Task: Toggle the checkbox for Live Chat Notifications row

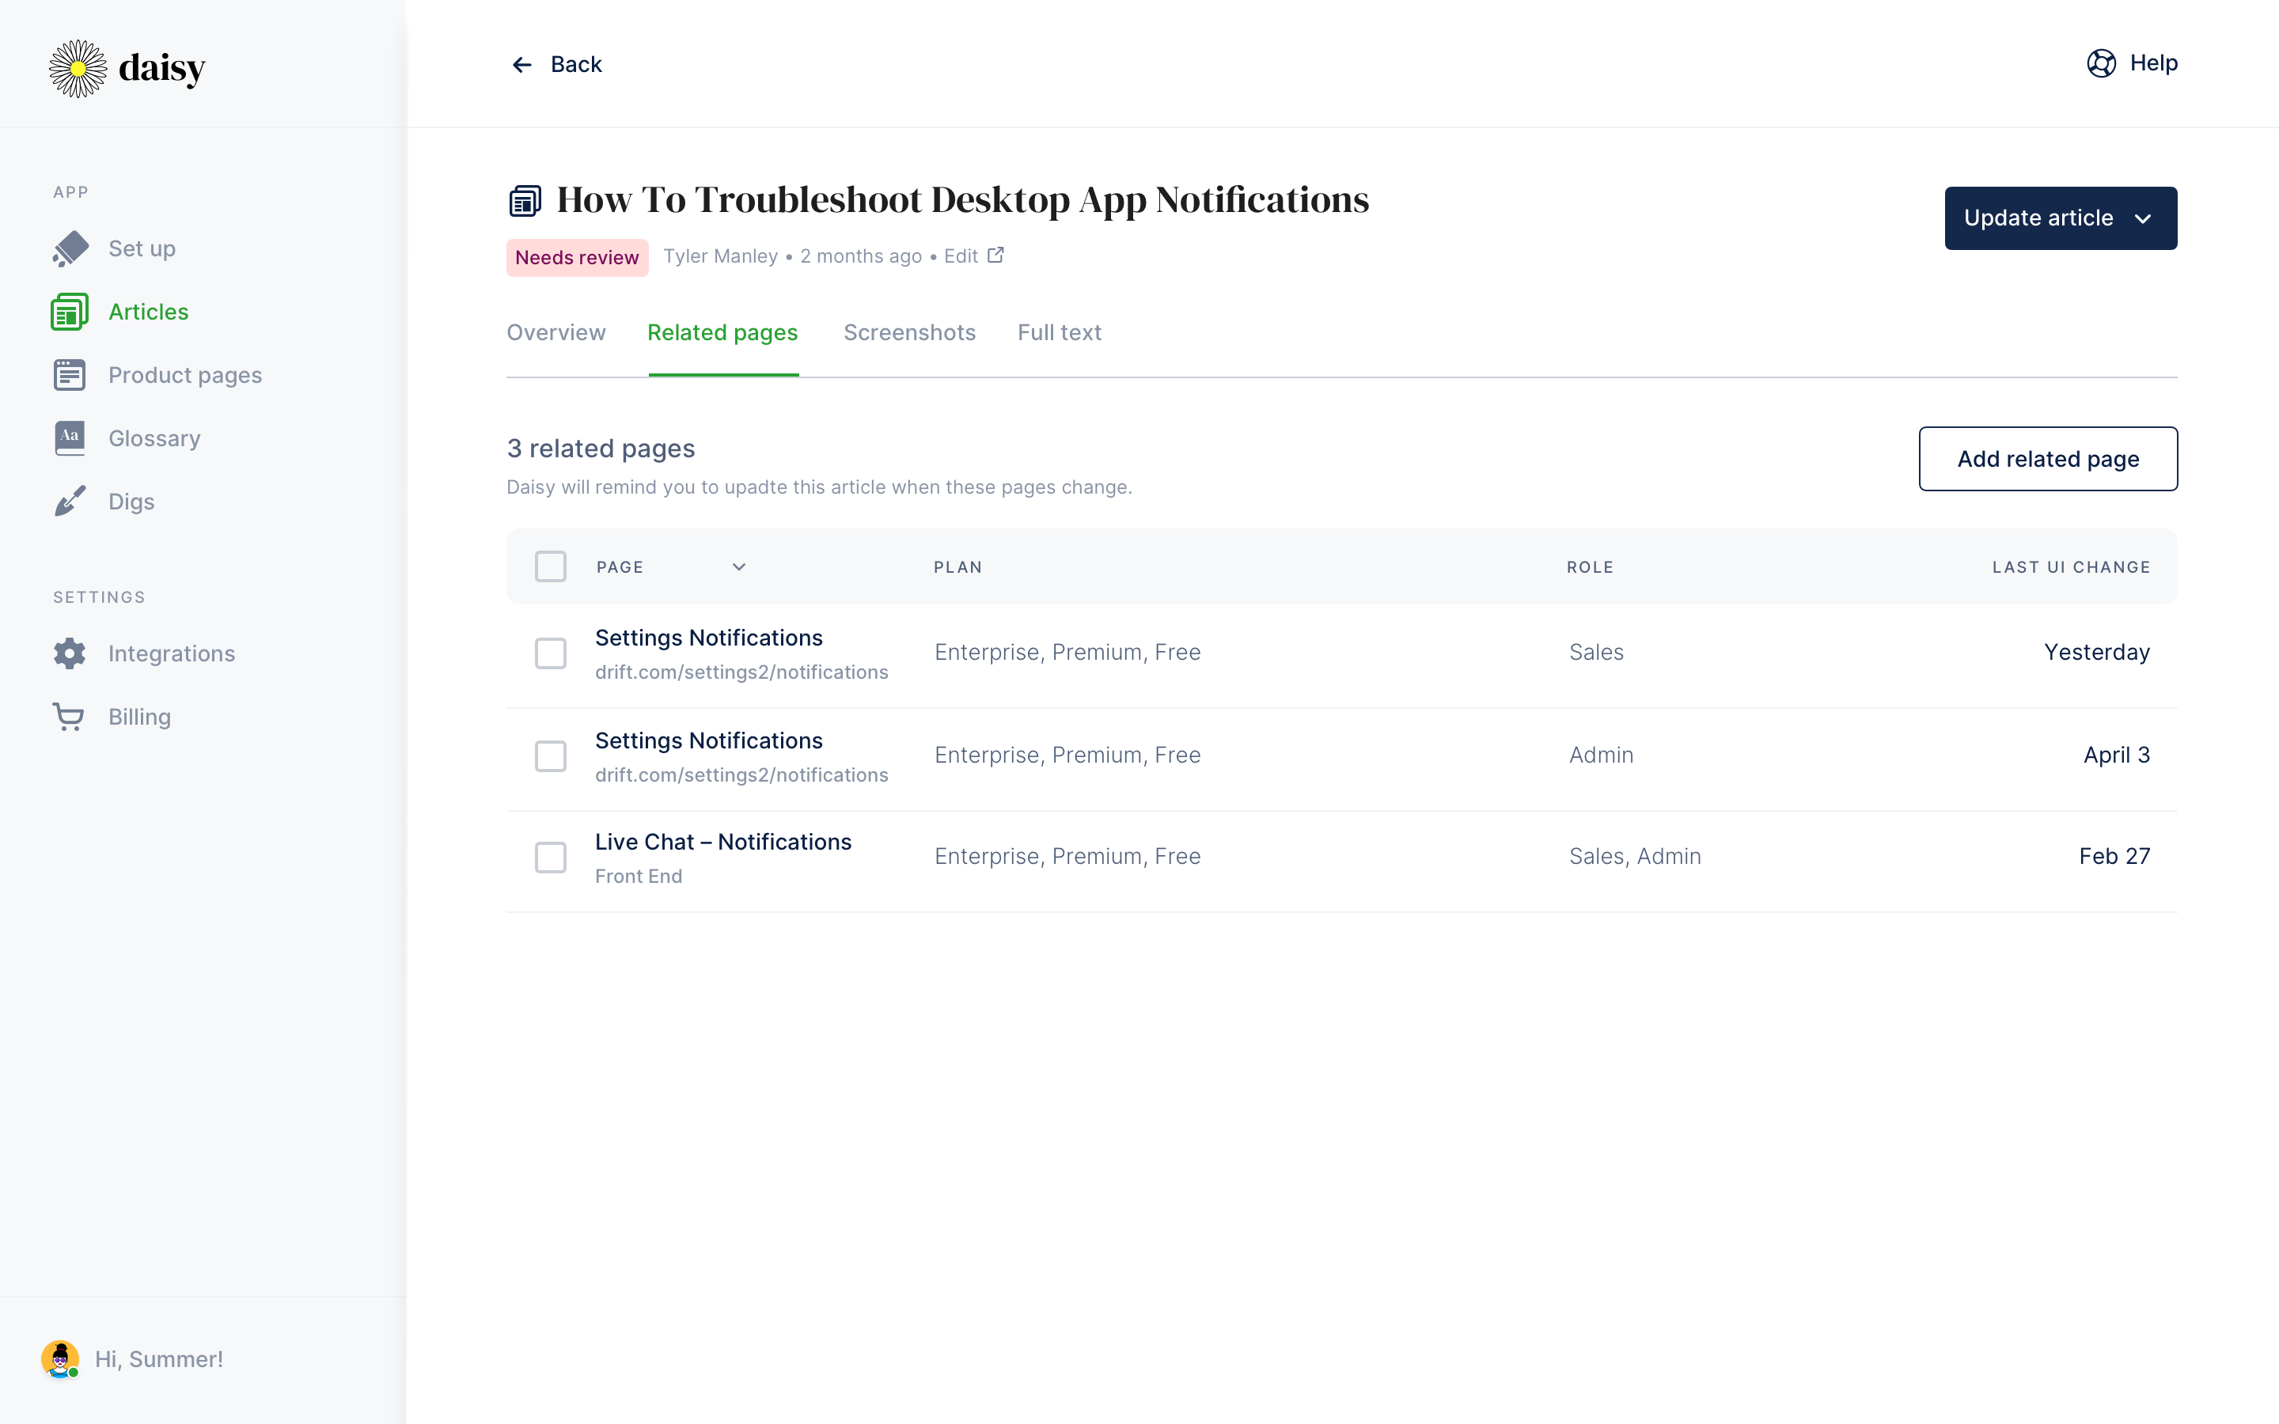Action: tap(552, 856)
